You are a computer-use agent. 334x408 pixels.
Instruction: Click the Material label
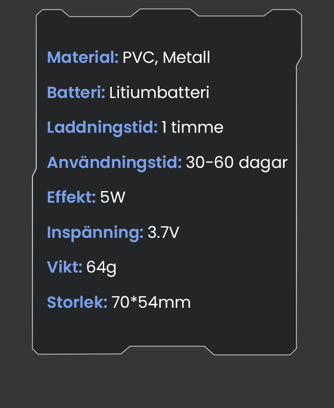coord(82,57)
